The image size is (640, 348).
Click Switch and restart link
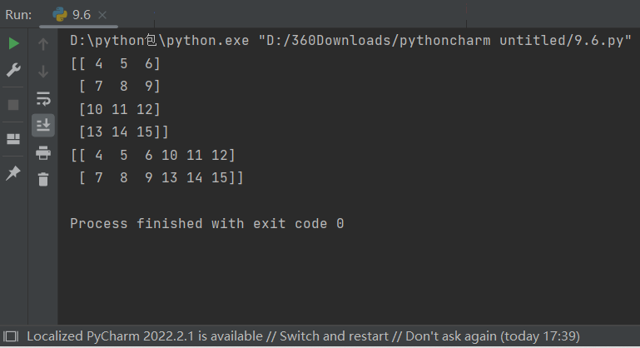click(334, 336)
